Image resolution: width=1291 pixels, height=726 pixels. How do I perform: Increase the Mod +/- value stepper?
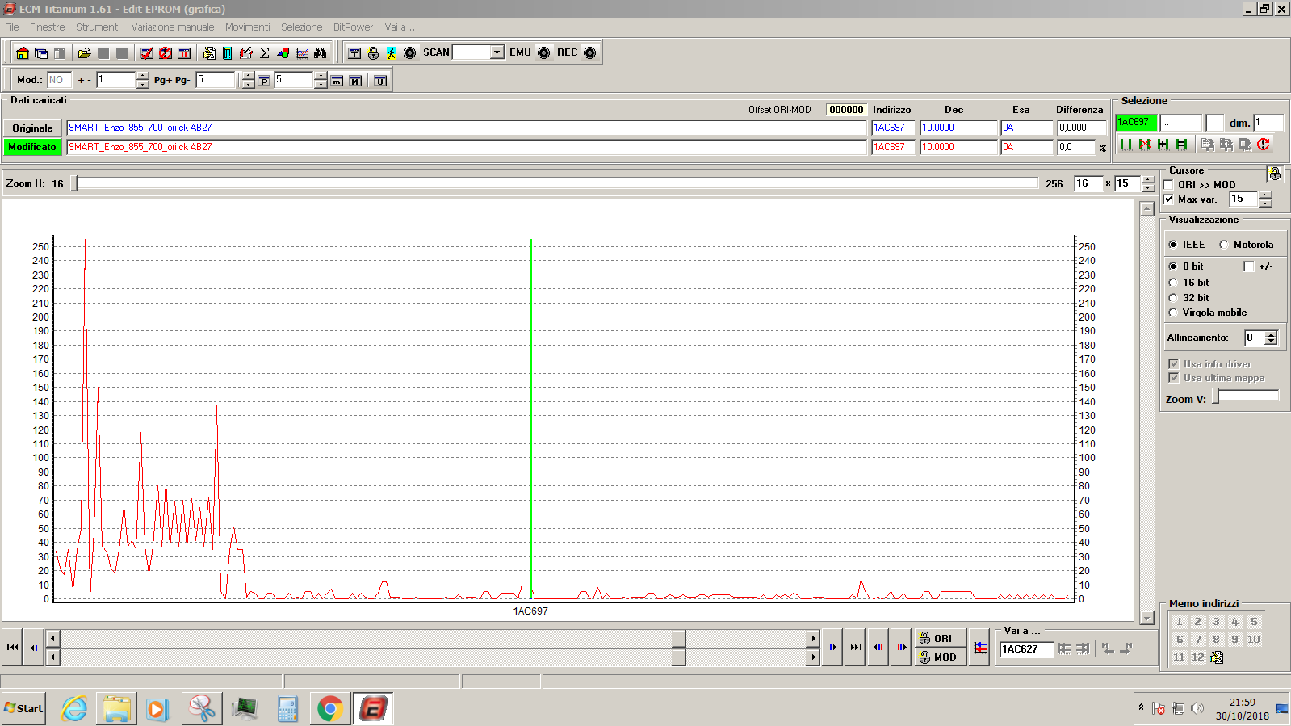(x=143, y=76)
